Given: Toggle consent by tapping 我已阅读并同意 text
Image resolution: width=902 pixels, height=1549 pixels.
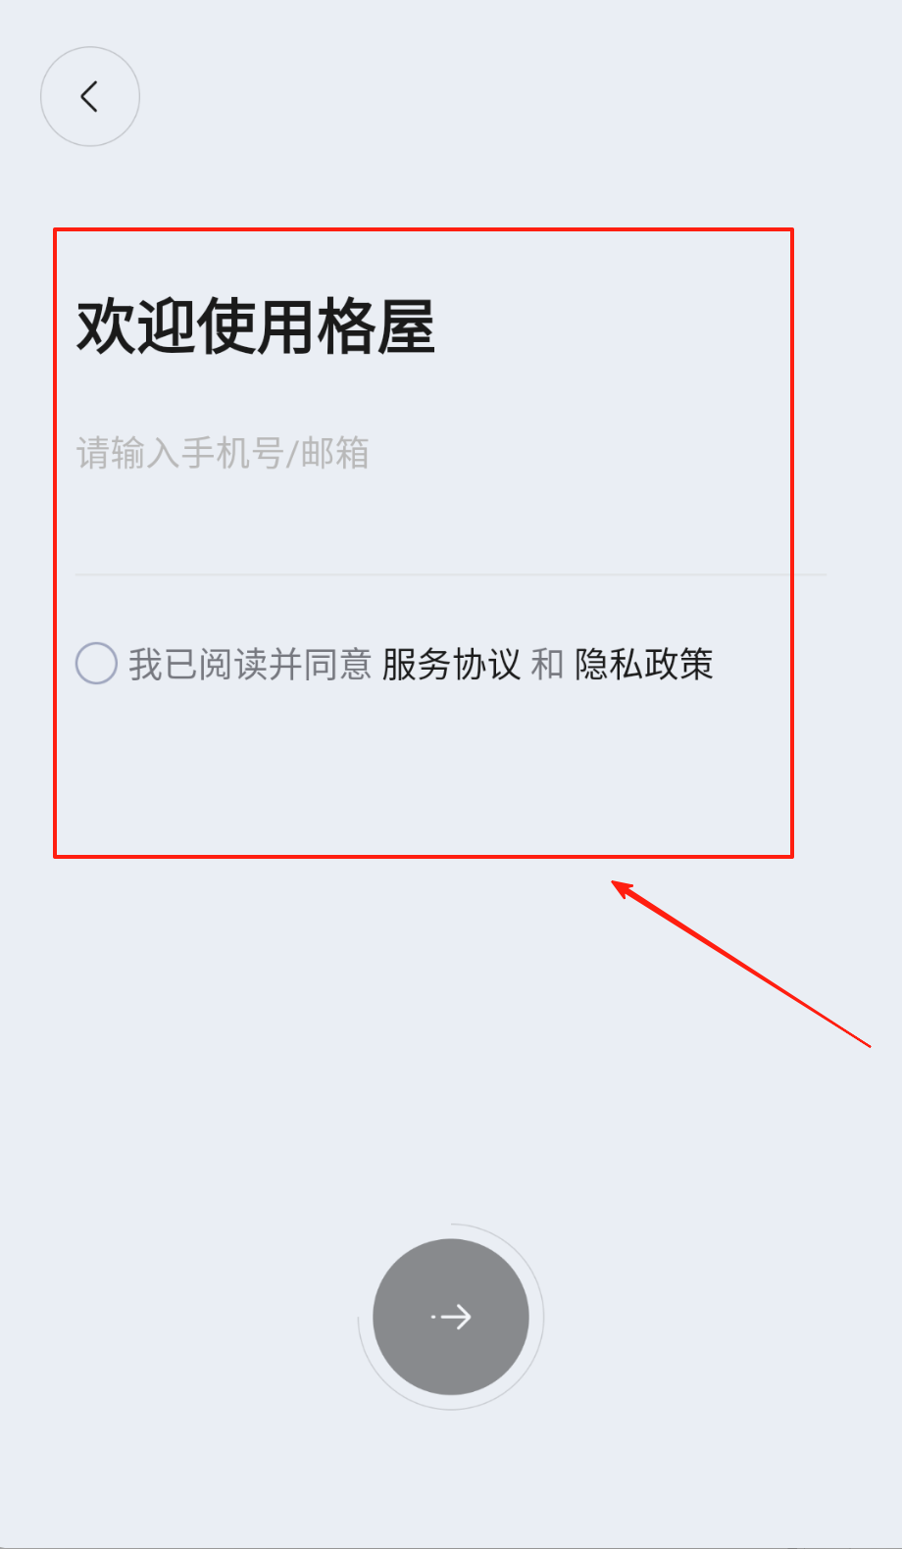Looking at the screenshot, I should pyautogui.click(x=250, y=664).
